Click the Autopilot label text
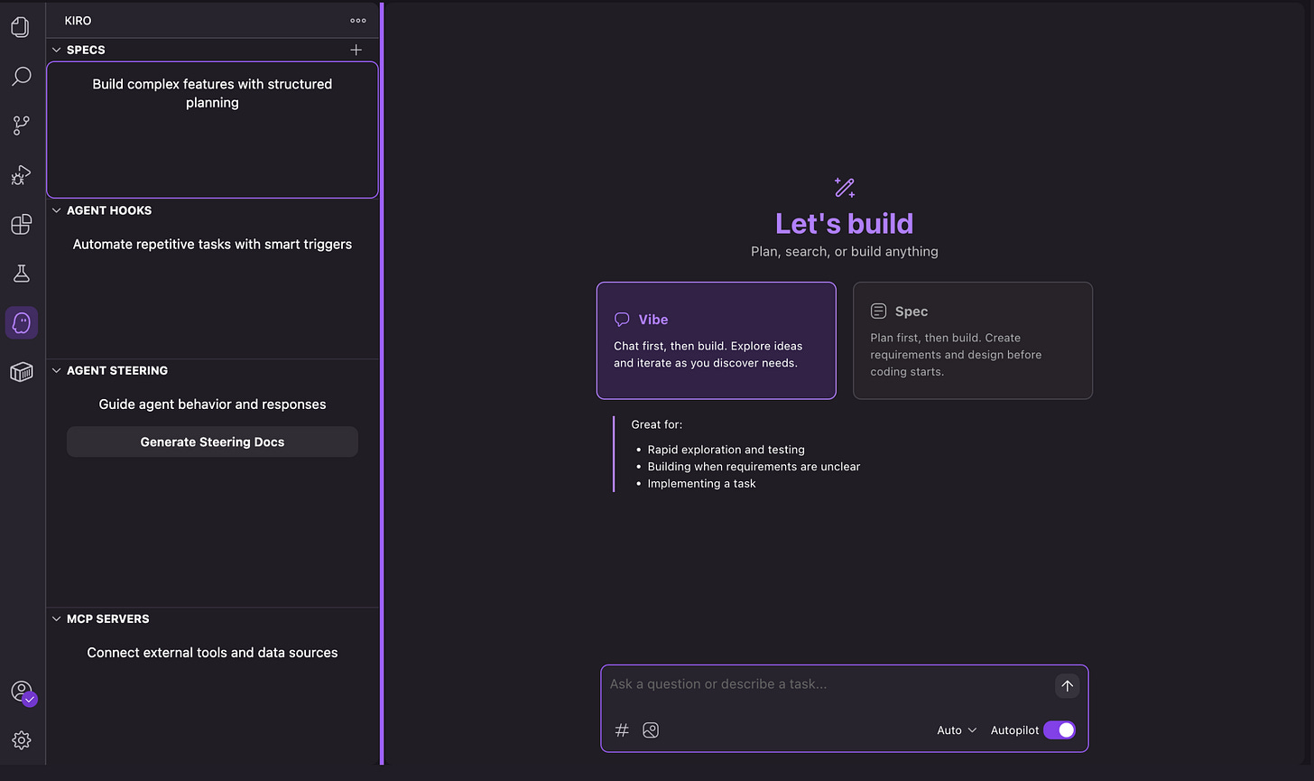Image resolution: width=1314 pixels, height=781 pixels. (1014, 730)
